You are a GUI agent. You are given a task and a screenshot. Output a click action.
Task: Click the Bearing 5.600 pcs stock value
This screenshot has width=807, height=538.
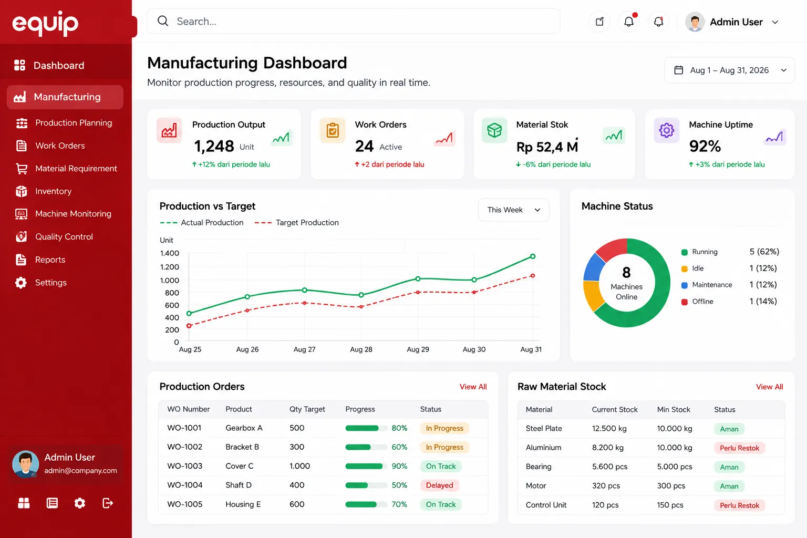click(609, 467)
